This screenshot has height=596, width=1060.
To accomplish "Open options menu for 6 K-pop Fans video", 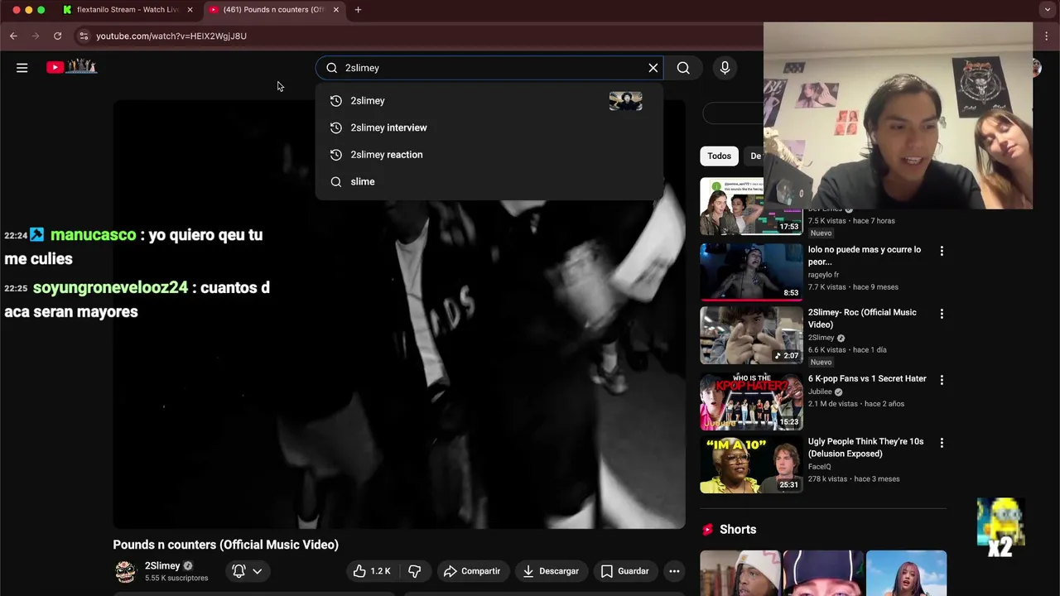I will (942, 380).
